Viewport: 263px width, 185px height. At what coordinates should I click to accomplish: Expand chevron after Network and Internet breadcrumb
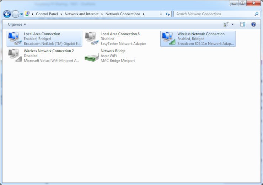(x=102, y=14)
